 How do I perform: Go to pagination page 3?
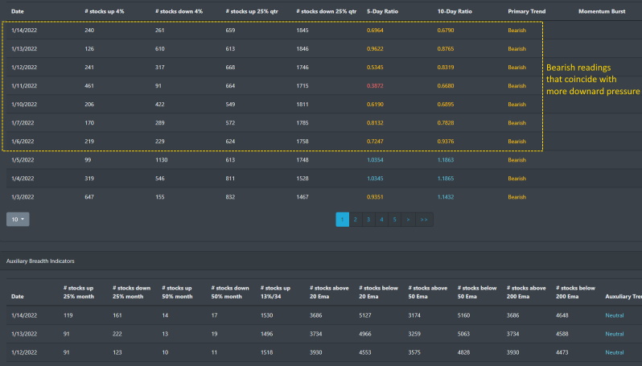[x=368, y=220]
